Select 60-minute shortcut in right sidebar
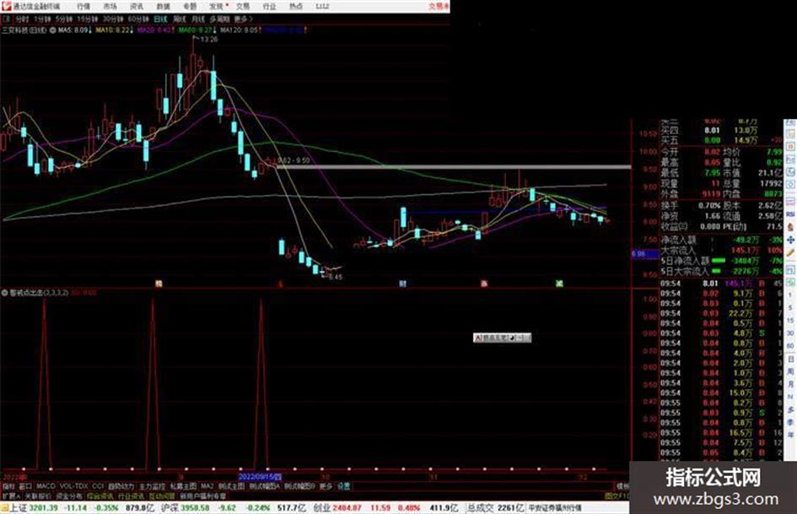 tap(790, 346)
